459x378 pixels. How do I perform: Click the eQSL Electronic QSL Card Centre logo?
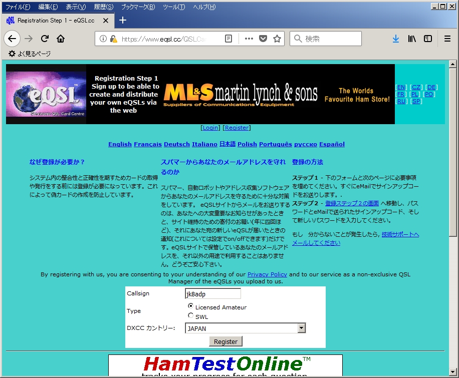46,94
